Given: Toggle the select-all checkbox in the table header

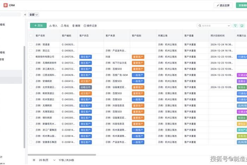Looking at the screenshot, I should (x=31, y=35).
